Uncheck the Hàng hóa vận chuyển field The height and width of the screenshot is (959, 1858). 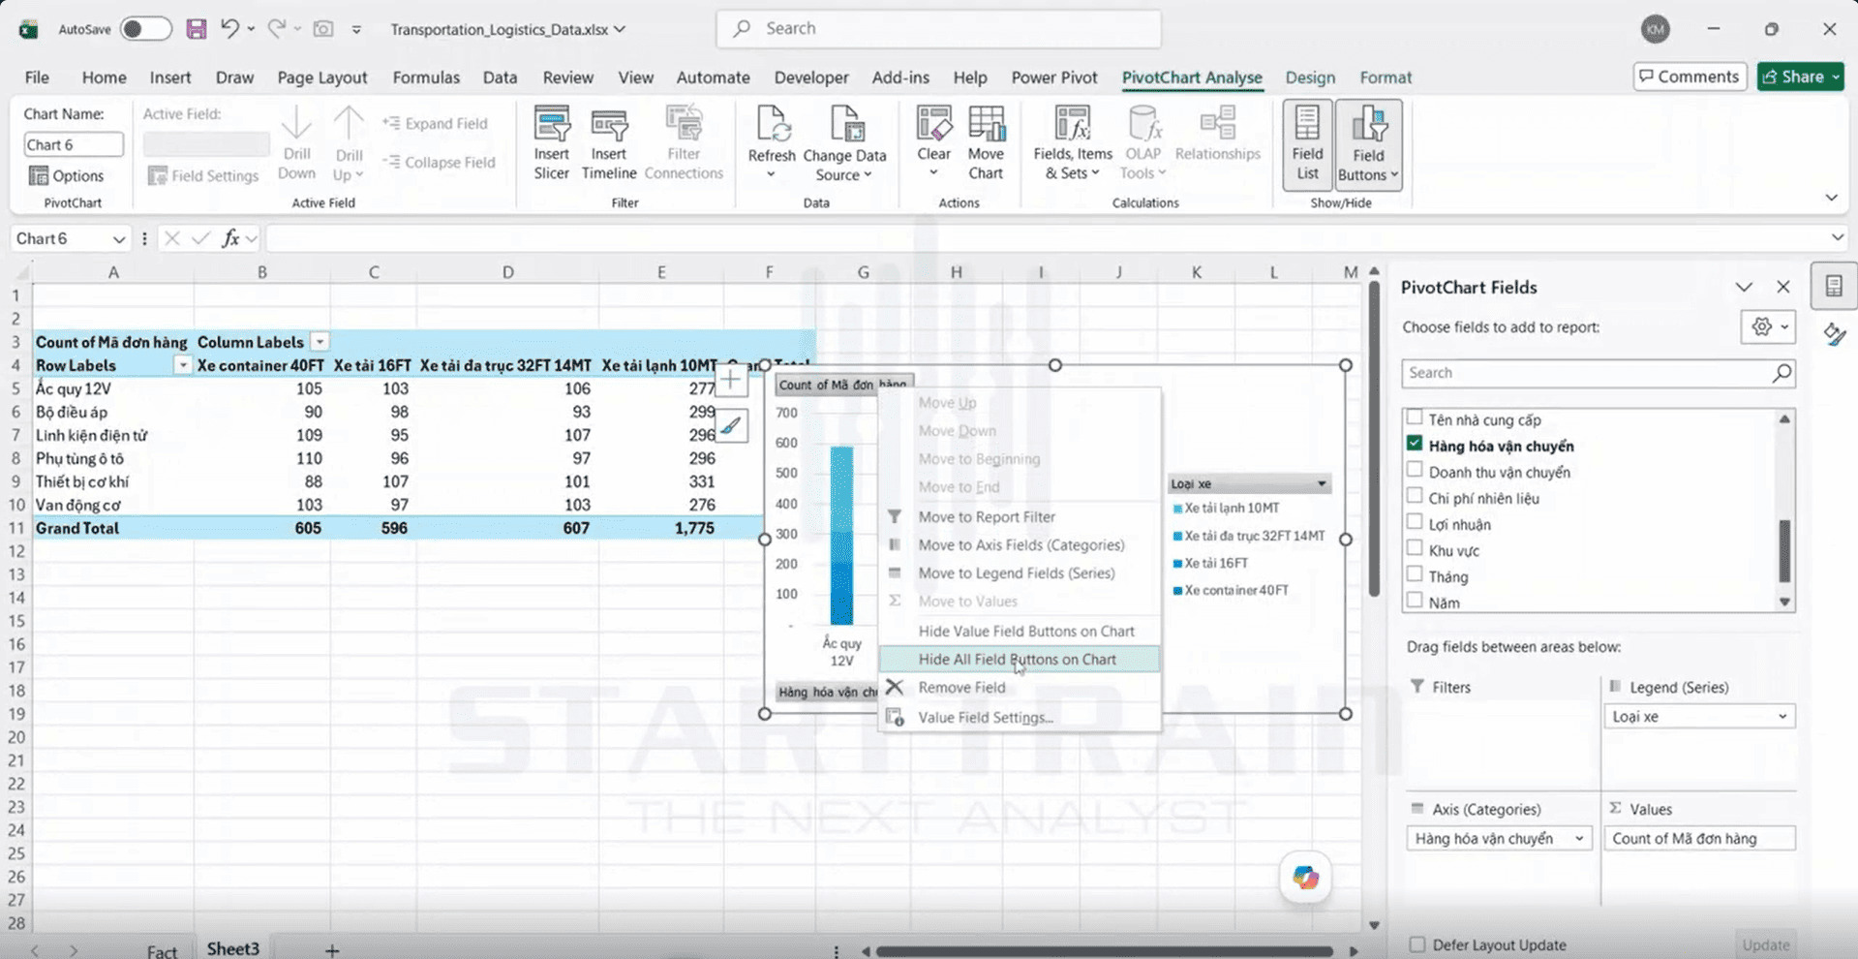coord(1415,444)
